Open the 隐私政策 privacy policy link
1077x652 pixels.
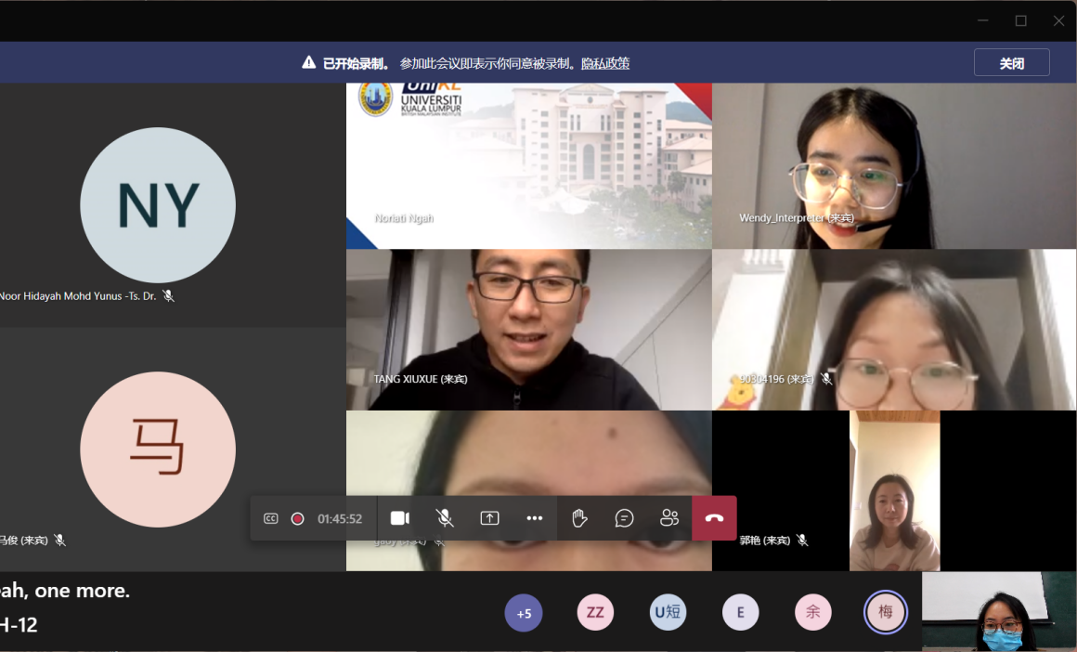(x=605, y=63)
